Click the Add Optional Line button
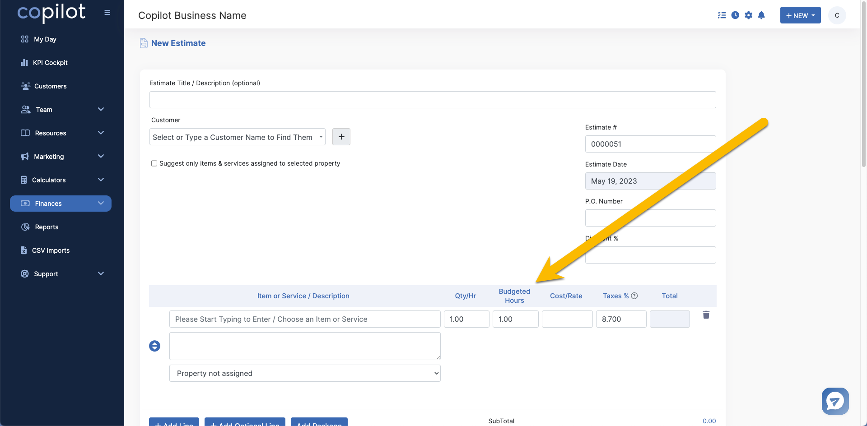Screen dimensions: 867x426 (x=245, y=422)
